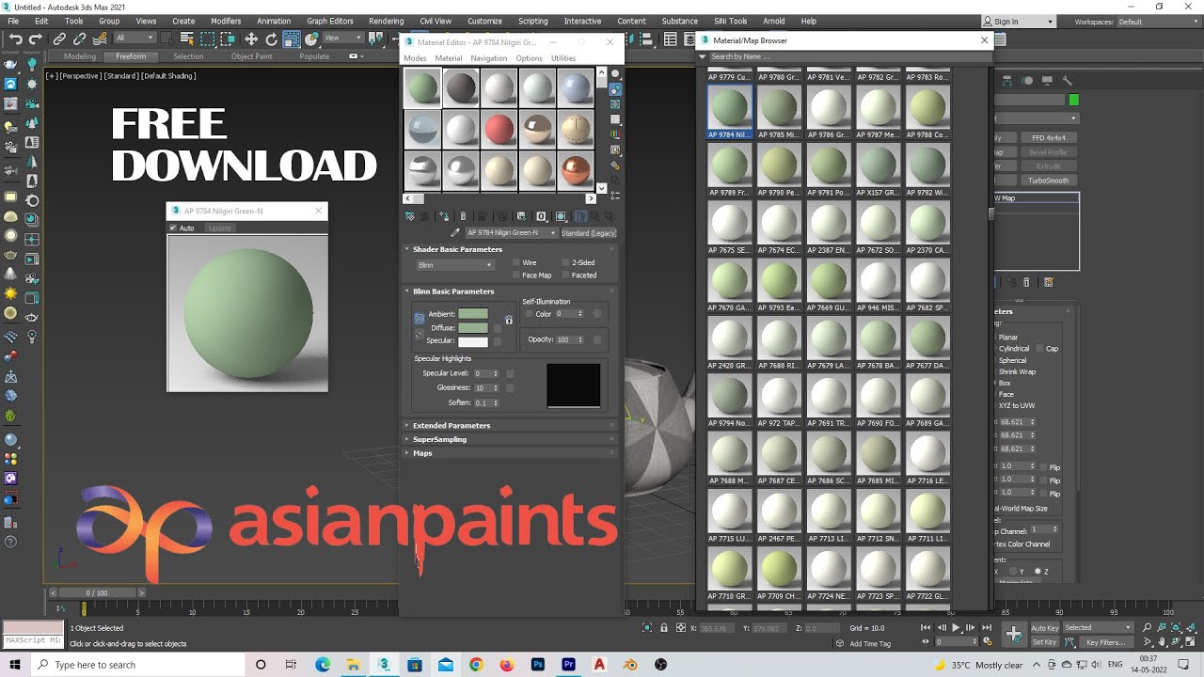Open the material name dropdown AP 9784
Image resolution: width=1204 pixels, height=677 pixels.
pyautogui.click(x=512, y=232)
